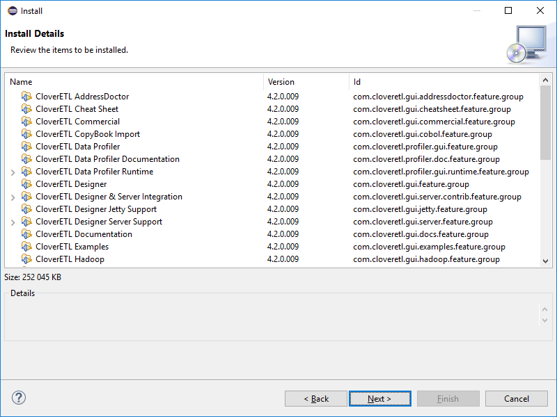This screenshot has width=557, height=417.
Task: Click the icon next to CloverETL Data Profiler
Action: [26, 147]
